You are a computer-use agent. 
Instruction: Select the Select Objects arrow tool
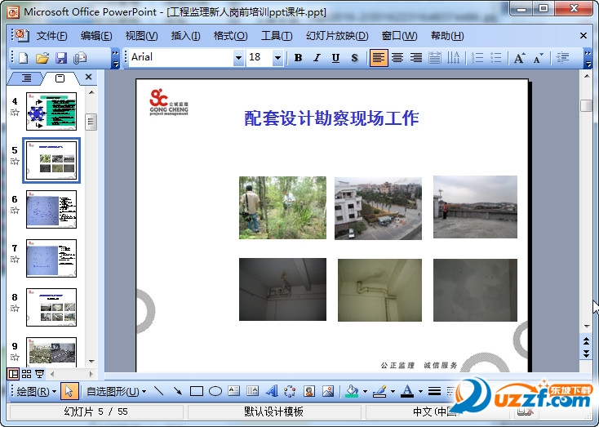(x=69, y=391)
